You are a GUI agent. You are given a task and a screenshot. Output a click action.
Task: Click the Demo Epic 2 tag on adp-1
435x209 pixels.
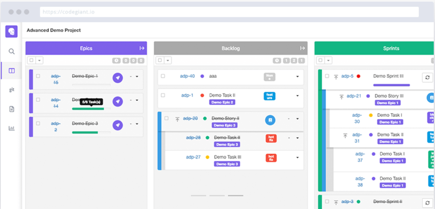222,102
